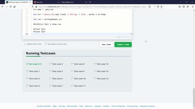The height and width of the screenshot is (109, 195).
Task: Select the Test case 4 radio
Action: 50,64
